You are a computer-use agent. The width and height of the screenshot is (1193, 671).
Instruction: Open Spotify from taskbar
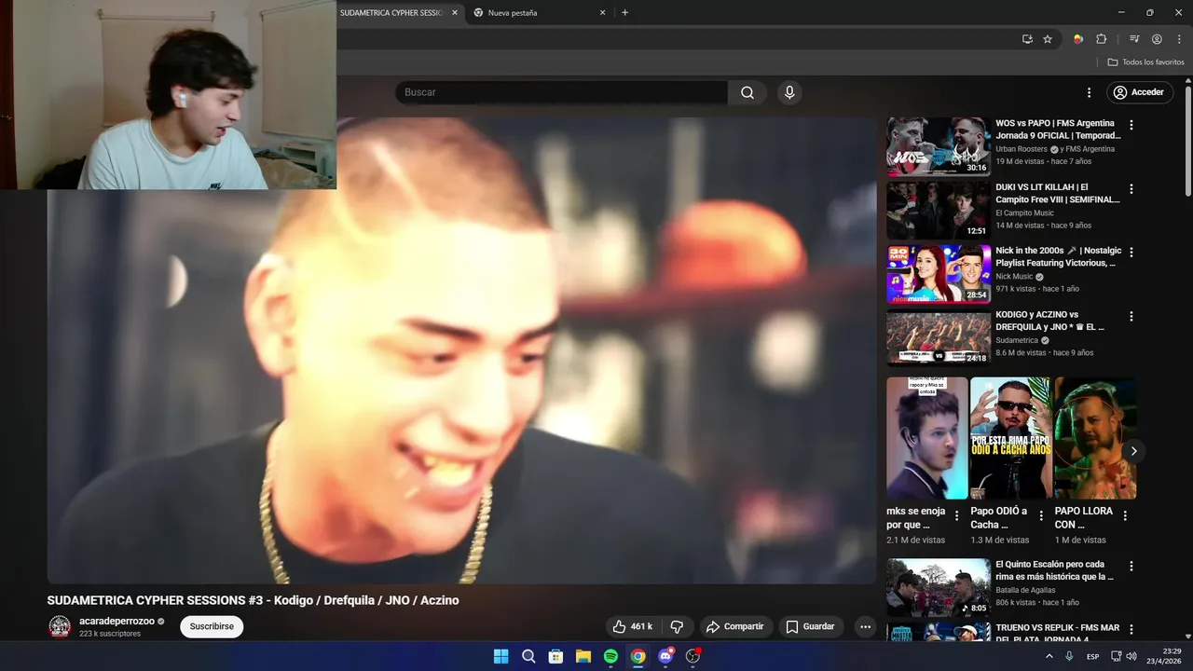[610, 656]
